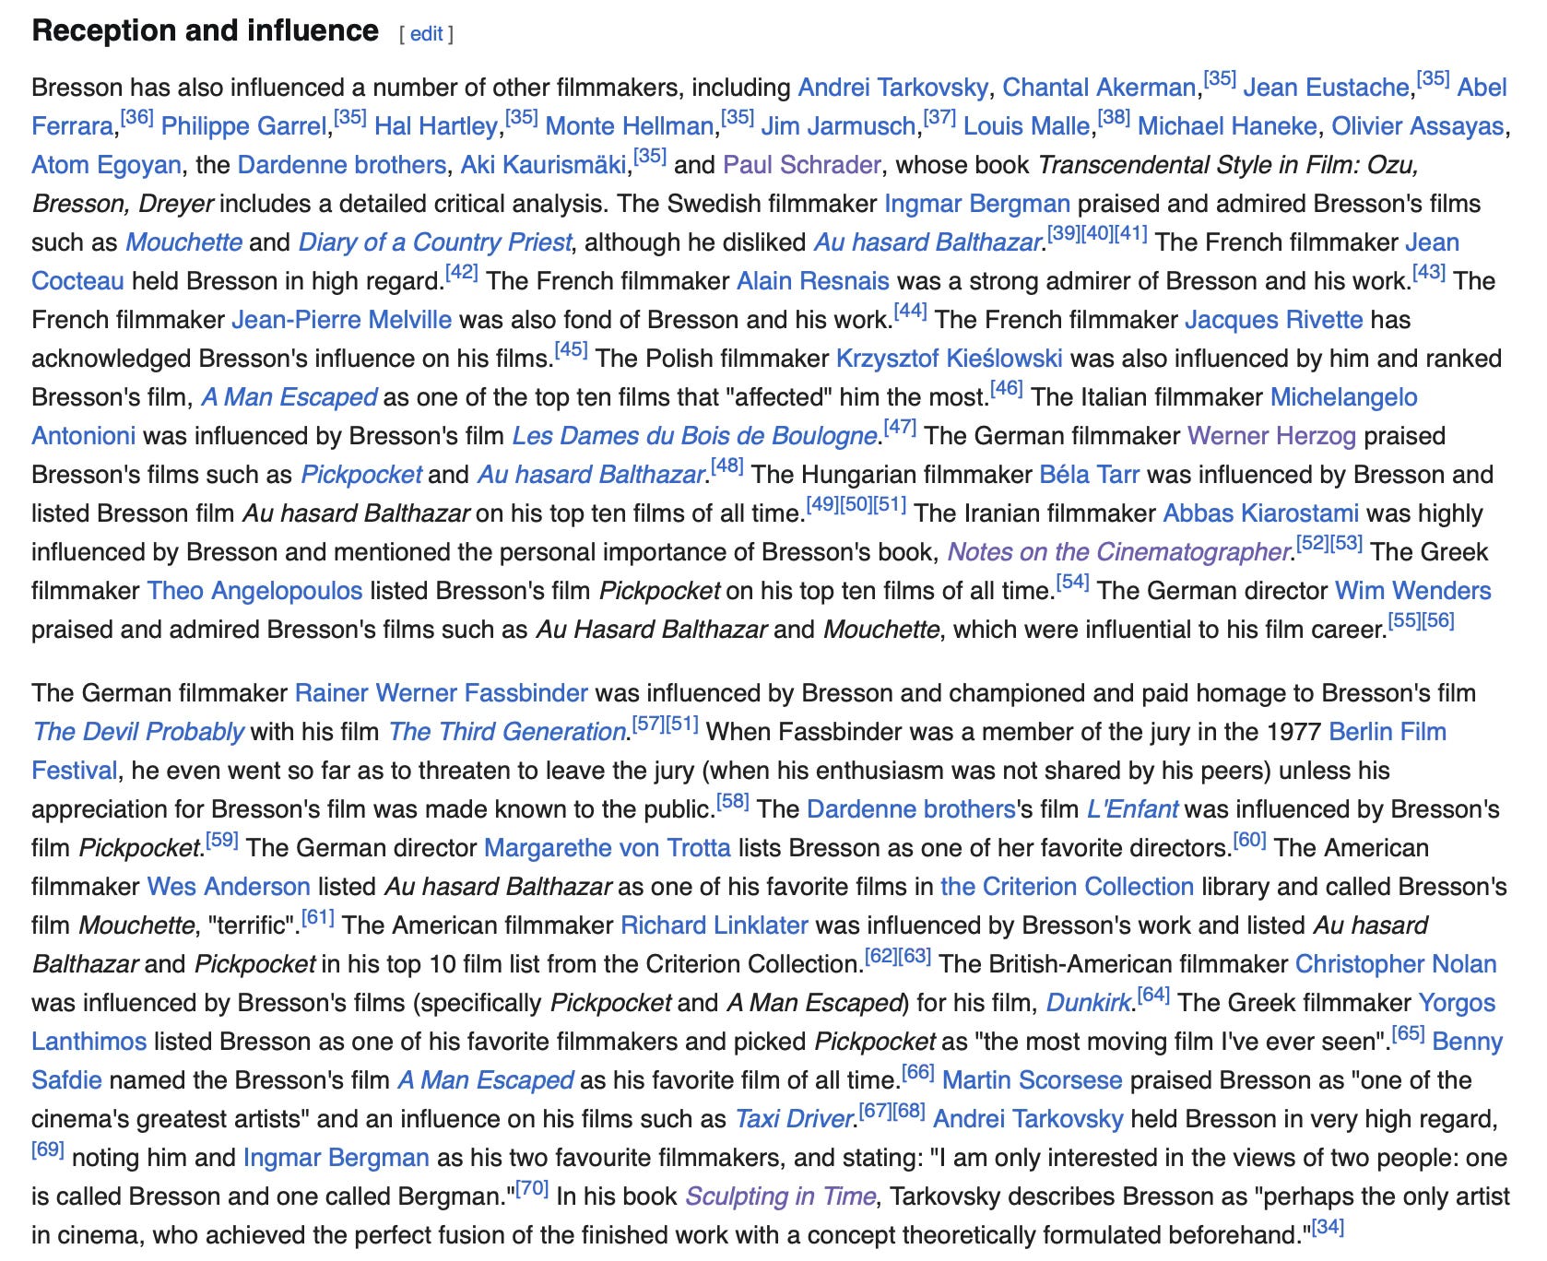Open the Paul Schrader link
The height and width of the screenshot is (1261, 1547).
[x=802, y=165]
